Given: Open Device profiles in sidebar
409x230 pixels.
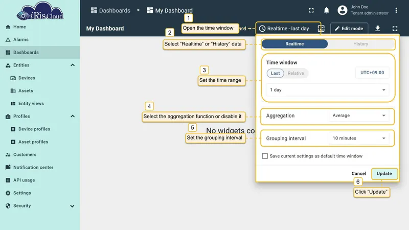Looking at the screenshot, I should coord(40,129).
